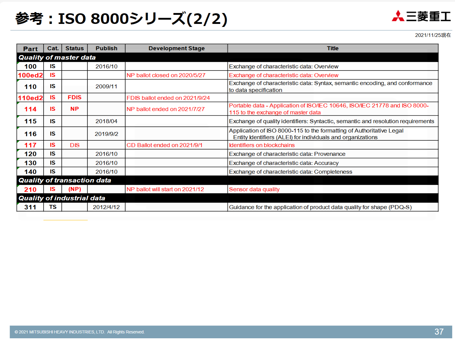The height and width of the screenshot is (341, 455).
Task: Click the 'DIS' status cell
Action: pos(74,145)
